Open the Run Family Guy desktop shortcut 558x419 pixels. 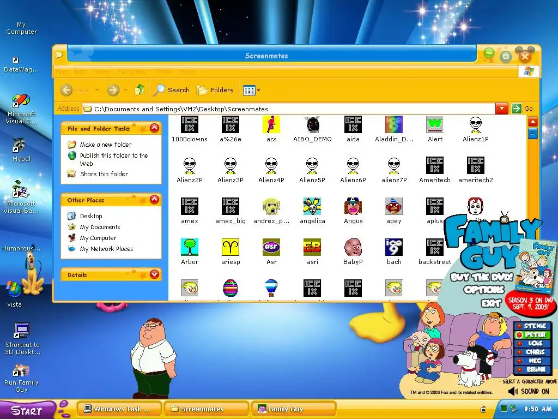[21, 379]
